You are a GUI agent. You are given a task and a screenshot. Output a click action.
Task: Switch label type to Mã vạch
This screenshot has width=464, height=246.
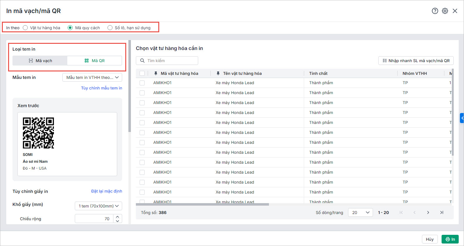coord(40,61)
